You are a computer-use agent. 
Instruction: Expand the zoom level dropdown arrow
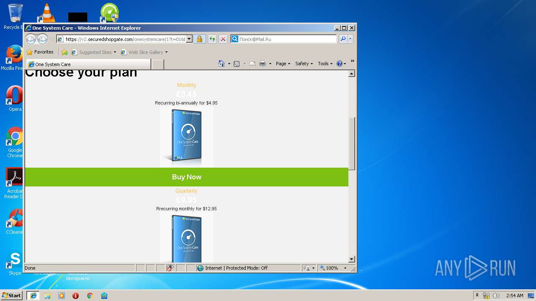pyautogui.click(x=345, y=268)
